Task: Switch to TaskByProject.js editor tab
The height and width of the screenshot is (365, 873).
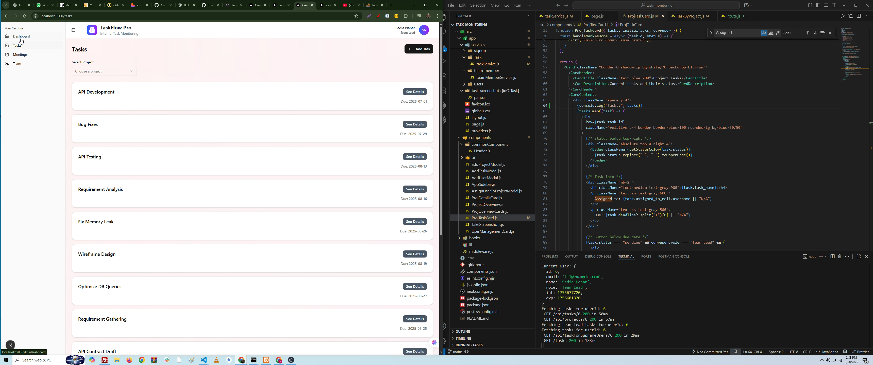Action: pos(689,16)
